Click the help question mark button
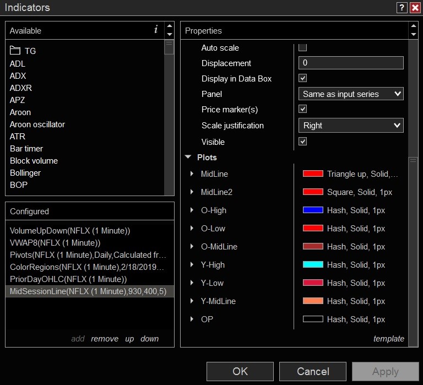This screenshot has width=423, height=385. click(402, 8)
